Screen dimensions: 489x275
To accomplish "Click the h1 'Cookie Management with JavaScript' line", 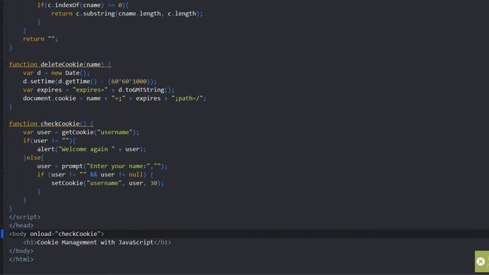I will point(97,242).
